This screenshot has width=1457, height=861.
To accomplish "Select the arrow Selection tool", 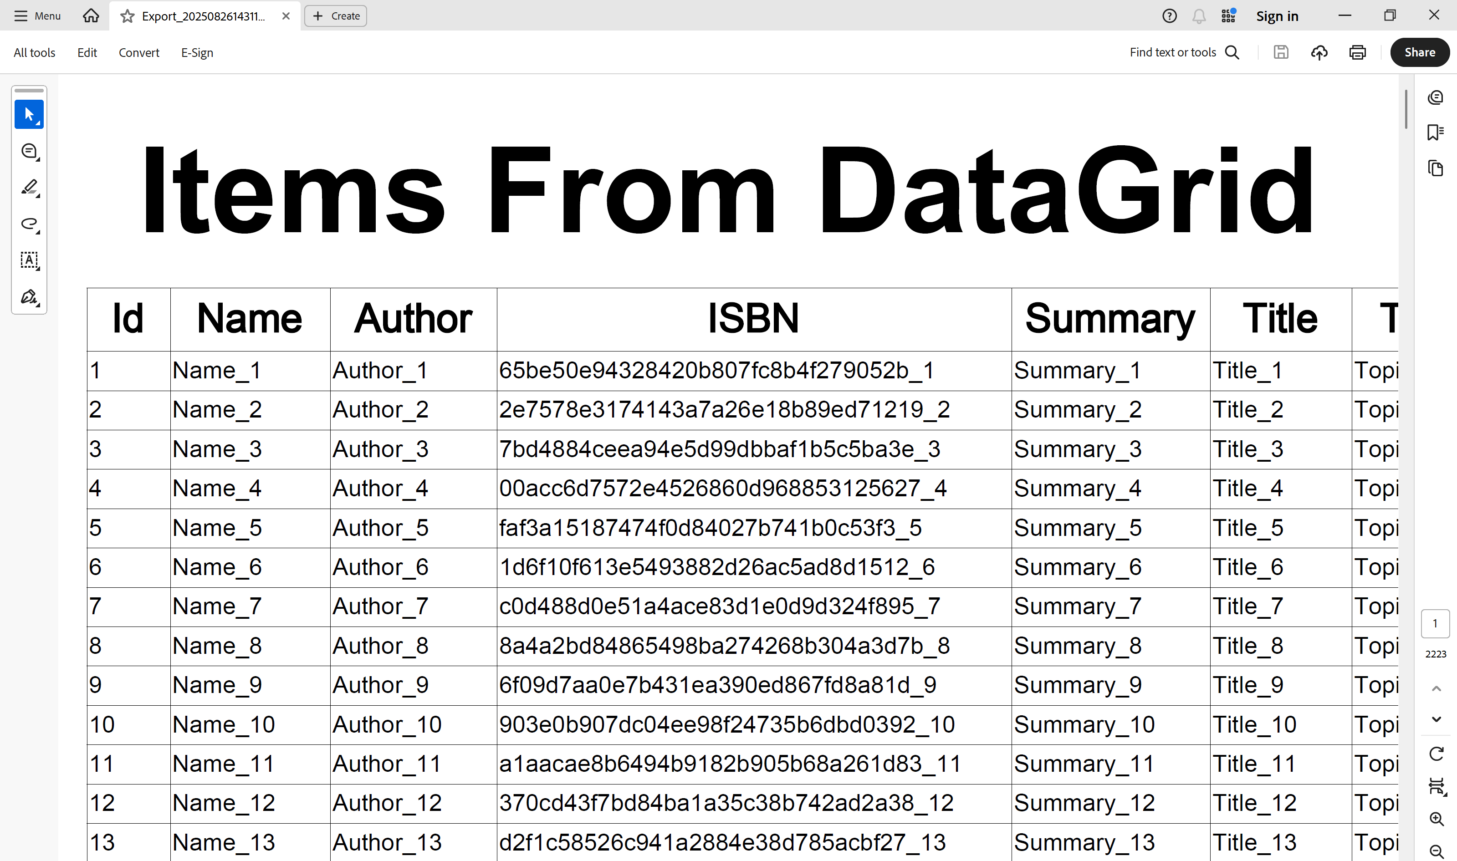I will click(28, 114).
